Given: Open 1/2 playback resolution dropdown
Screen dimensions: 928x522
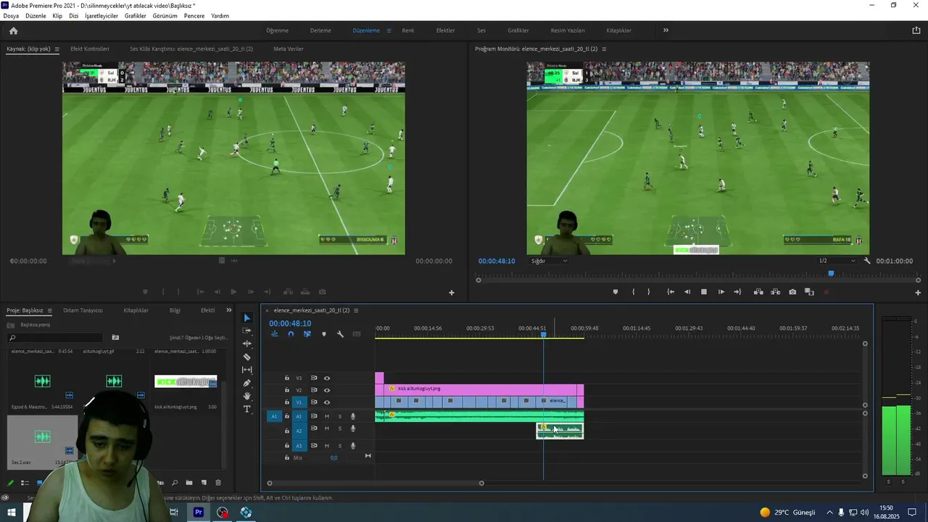Looking at the screenshot, I should pos(837,261).
